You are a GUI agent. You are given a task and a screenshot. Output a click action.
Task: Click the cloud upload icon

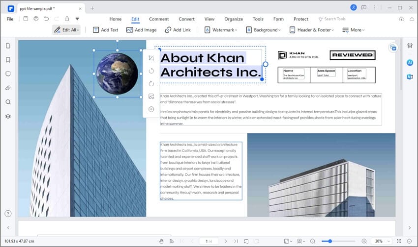click(401, 19)
